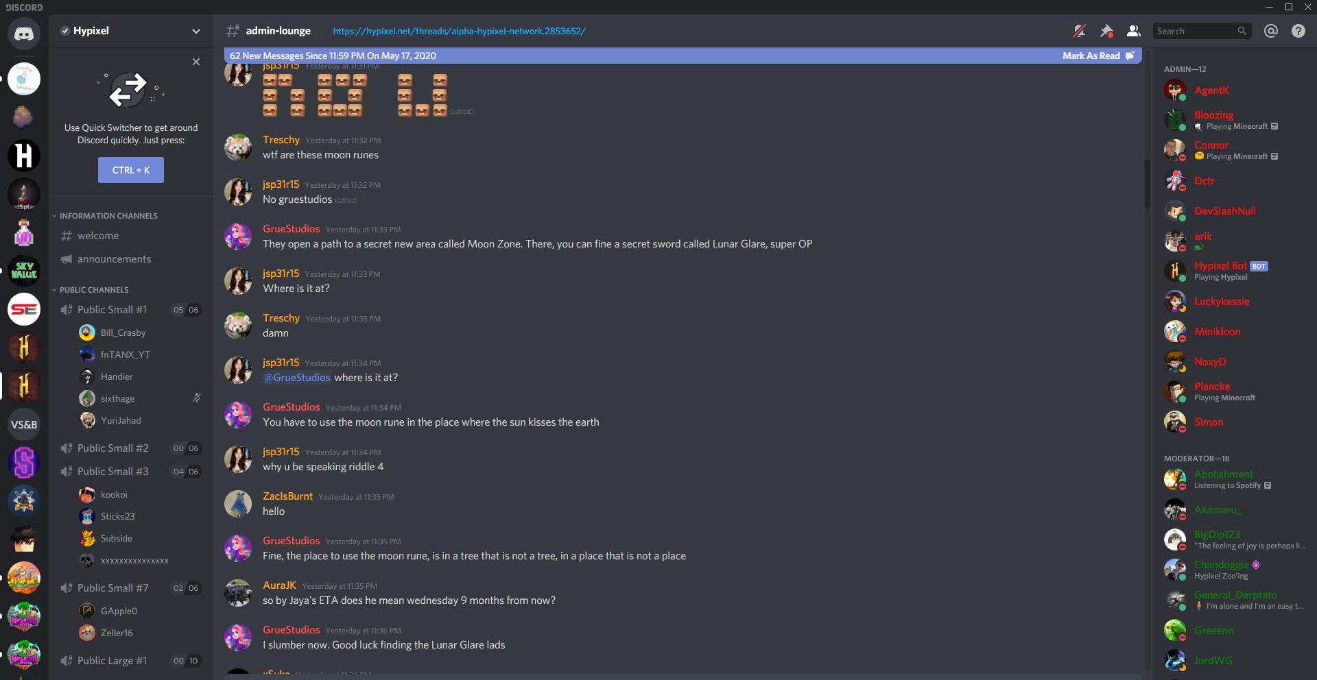1317x680 pixels.
Task: Mute admin-lounge channel with bell icon
Action: pyautogui.click(x=1079, y=31)
